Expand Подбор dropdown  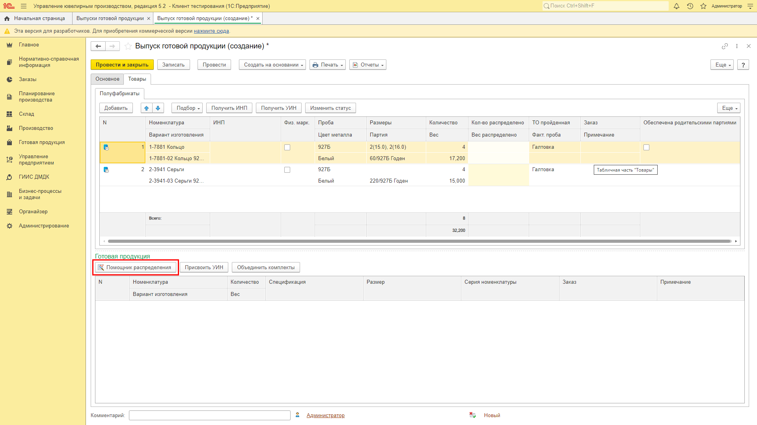pyautogui.click(x=187, y=108)
